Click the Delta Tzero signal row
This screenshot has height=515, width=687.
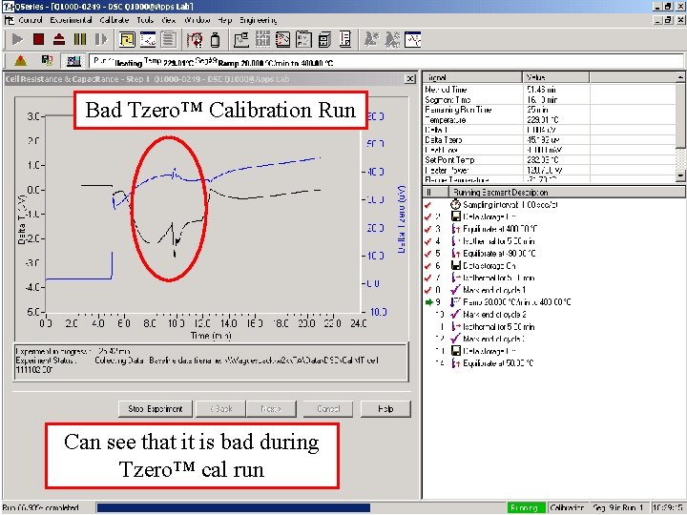click(550, 139)
